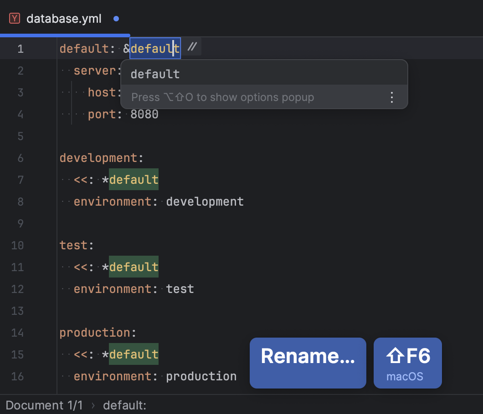
Task: Click the blue progress bar under the tab
Action: point(64,35)
